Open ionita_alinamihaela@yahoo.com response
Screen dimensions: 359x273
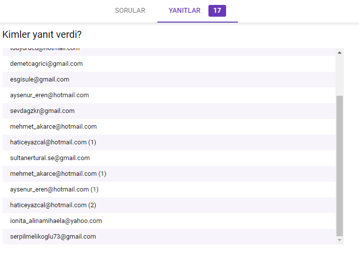pyautogui.click(x=56, y=221)
